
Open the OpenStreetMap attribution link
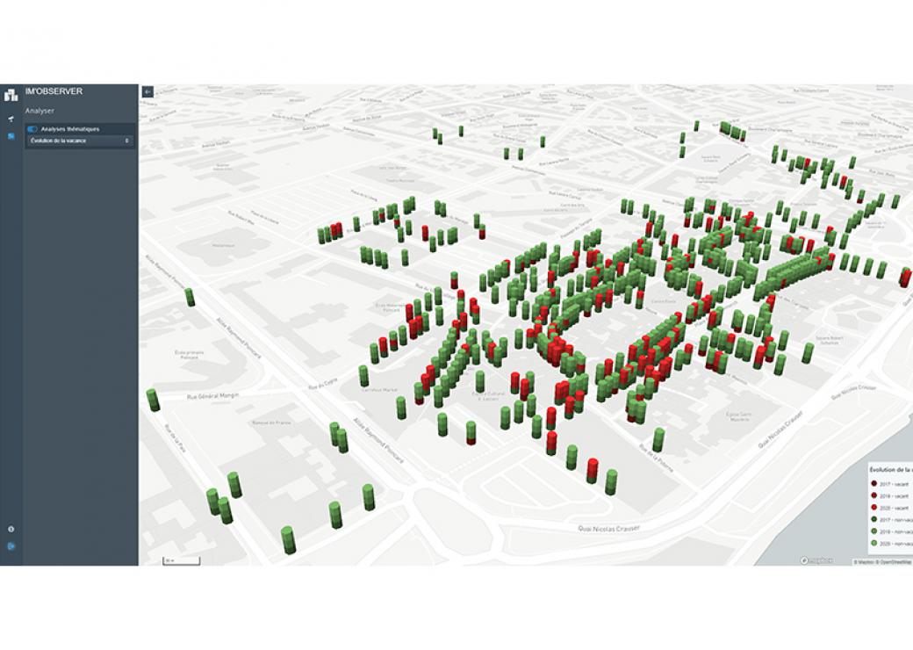[x=895, y=563]
